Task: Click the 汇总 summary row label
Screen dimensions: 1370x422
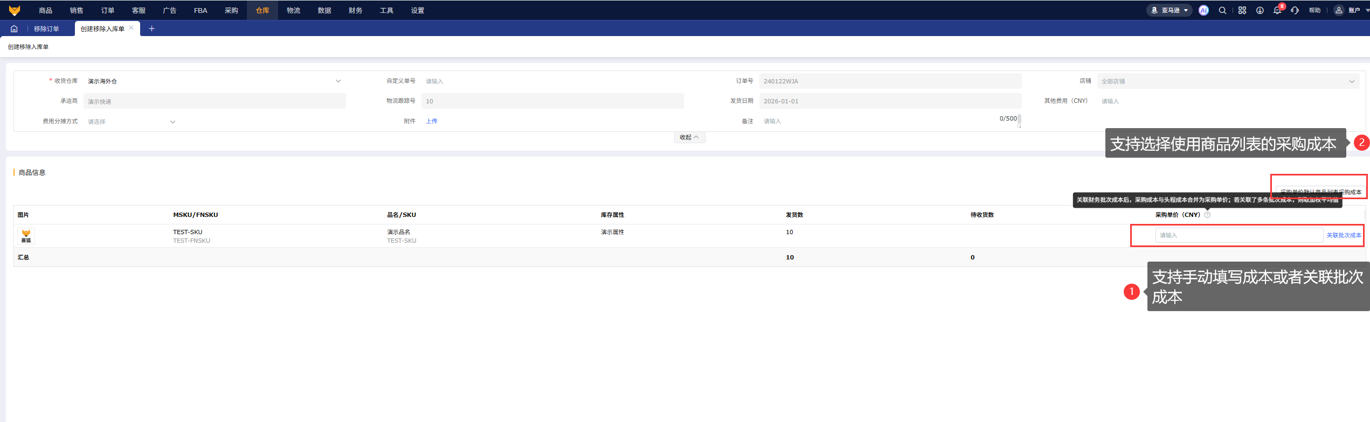Action: pyautogui.click(x=23, y=257)
